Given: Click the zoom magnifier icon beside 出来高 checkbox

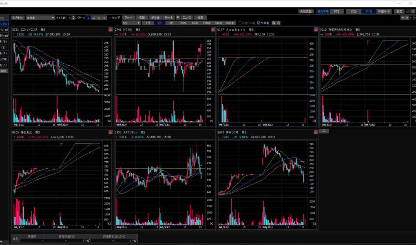Looking at the screenshot, I should pyautogui.click(x=274, y=23).
